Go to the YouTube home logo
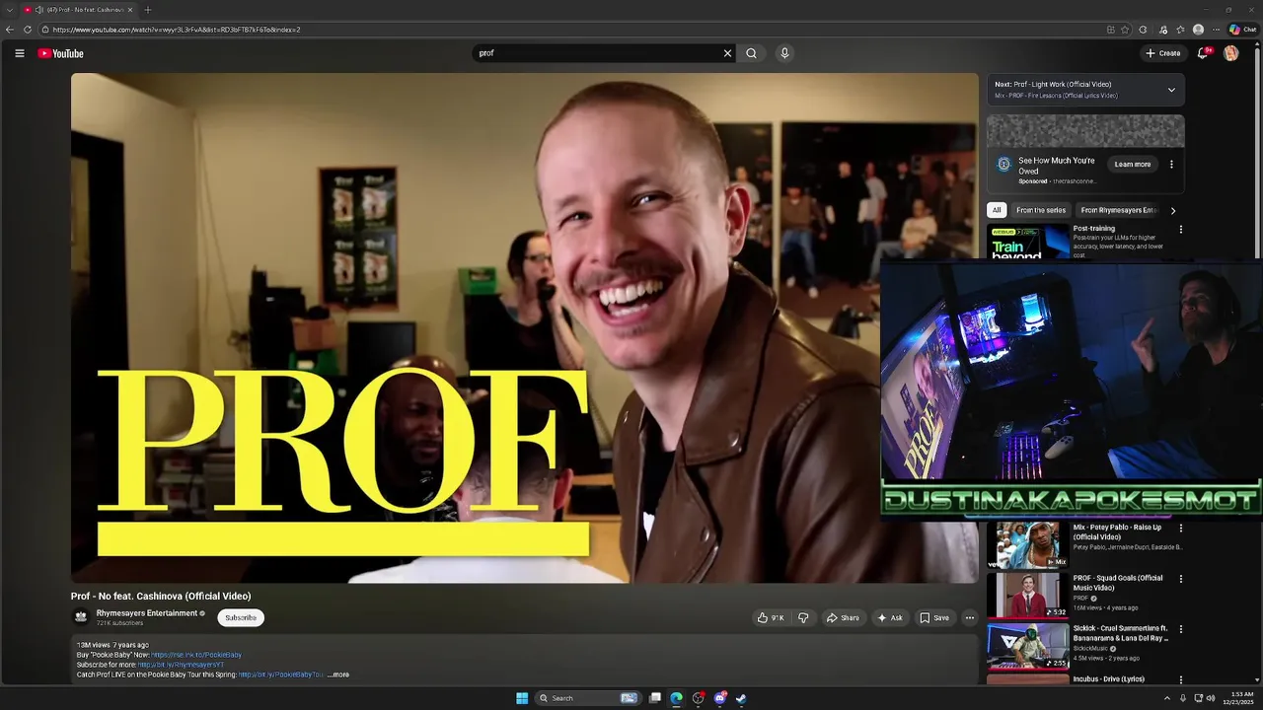The width and height of the screenshot is (1263, 710). (61, 53)
